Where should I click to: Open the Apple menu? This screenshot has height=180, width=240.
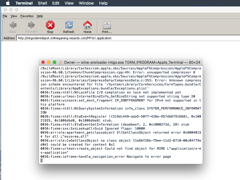(8, 3)
